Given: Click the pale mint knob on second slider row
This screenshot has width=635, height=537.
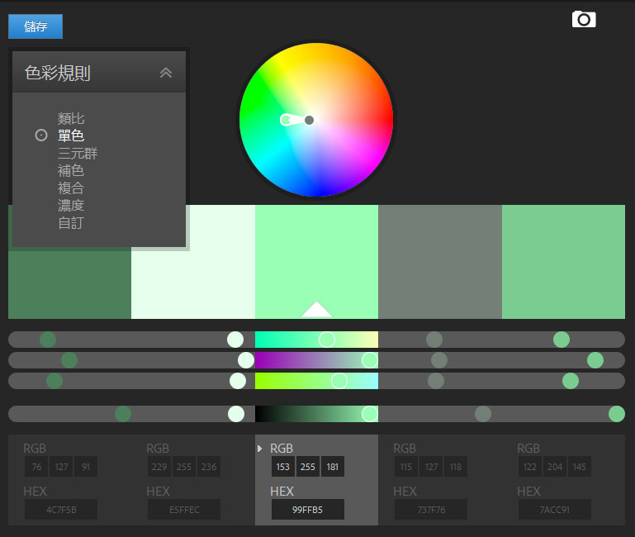Looking at the screenshot, I should (x=246, y=360).
